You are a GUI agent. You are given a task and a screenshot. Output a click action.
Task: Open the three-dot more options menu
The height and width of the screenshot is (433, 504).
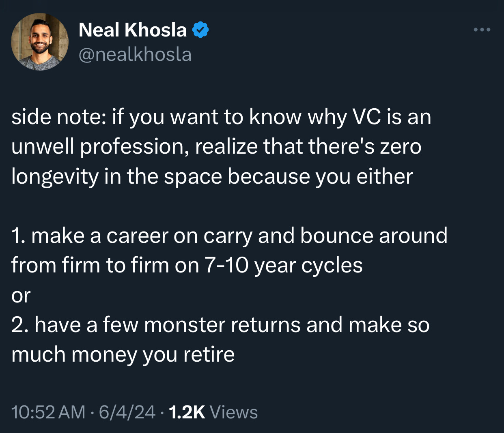(482, 30)
